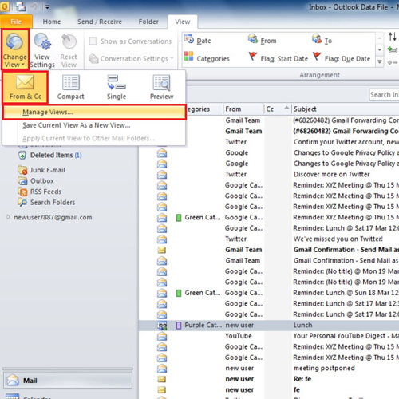
Task: Toggle Show as Conversations checkbox
Action: [93, 41]
